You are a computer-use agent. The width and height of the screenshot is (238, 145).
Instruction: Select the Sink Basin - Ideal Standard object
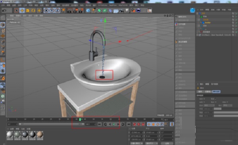point(216,35)
